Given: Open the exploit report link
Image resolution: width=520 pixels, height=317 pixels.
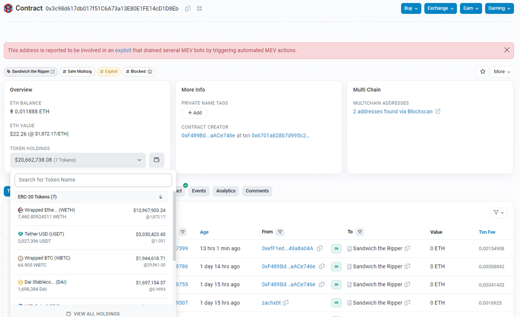Looking at the screenshot, I should point(123,50).
